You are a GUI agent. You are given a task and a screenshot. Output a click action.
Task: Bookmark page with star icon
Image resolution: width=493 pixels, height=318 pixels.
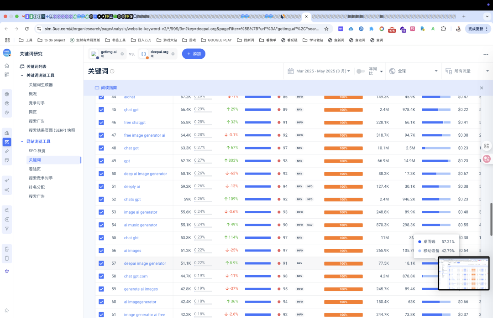pyautogui.click(x=326, y=29)
